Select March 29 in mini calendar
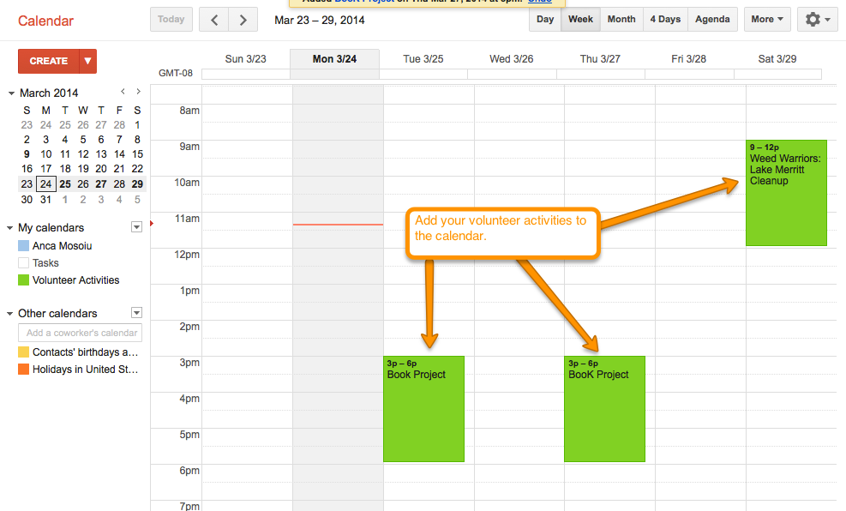This screenshot has height=511, width=846. pyautogui.click(x=138, y=184)
